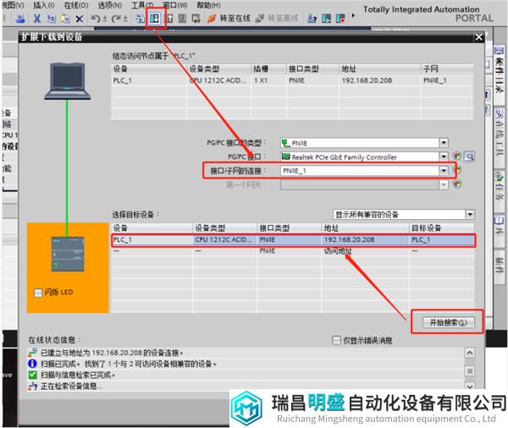508x428 pixels.
Task: Click message 已建立与地址为 192.168.20.208 的设备连接
Action: (112, 353)
